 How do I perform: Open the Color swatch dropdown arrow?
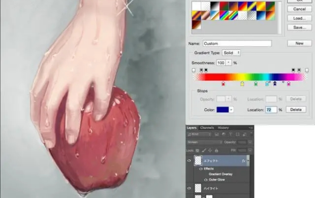click(231, 110)
